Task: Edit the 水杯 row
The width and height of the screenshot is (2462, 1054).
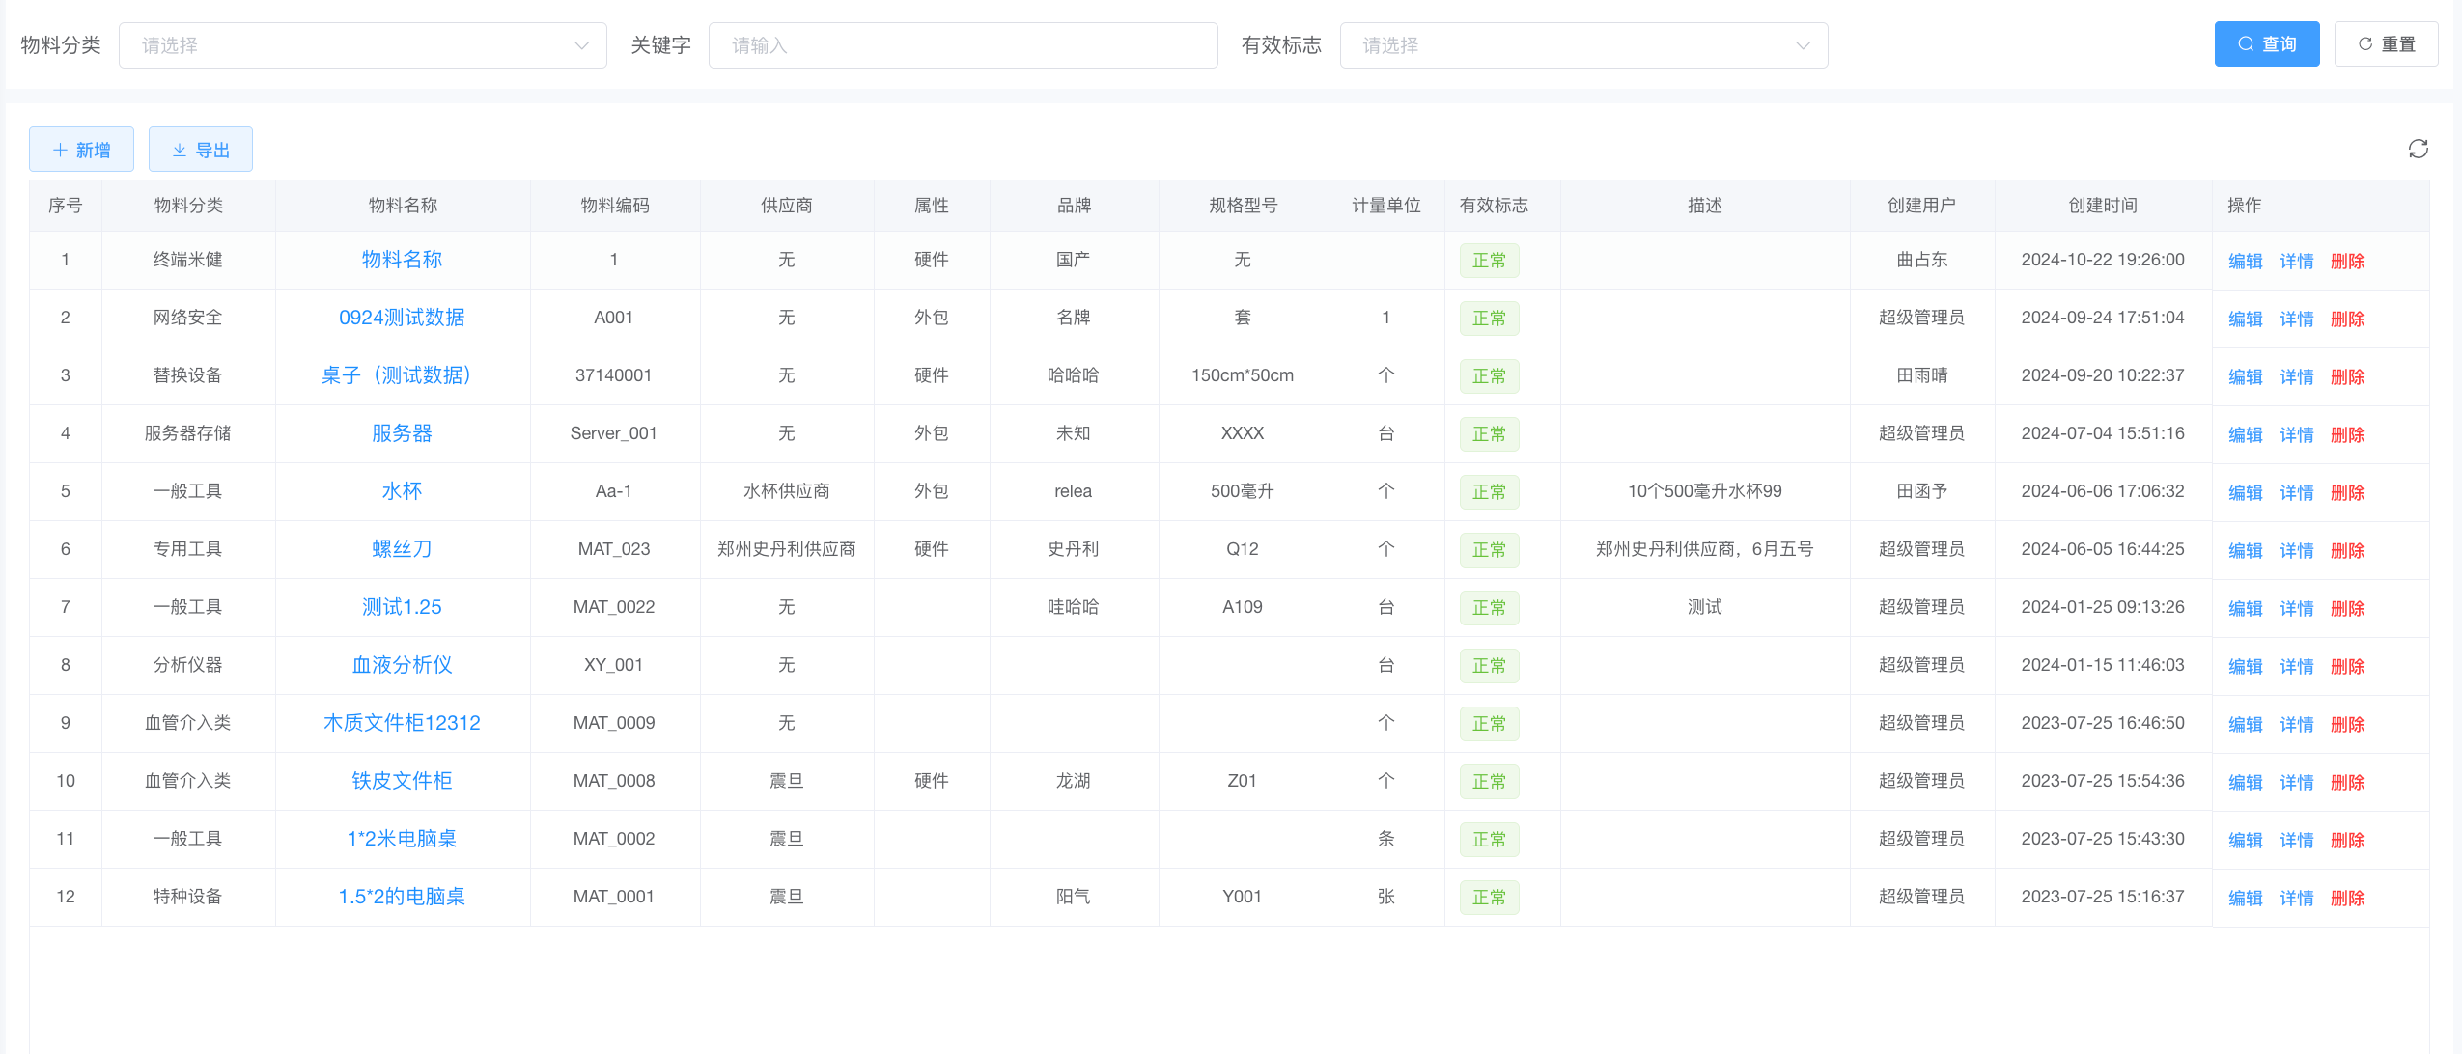Action: pyautogui.click(x=2245, y=492)
